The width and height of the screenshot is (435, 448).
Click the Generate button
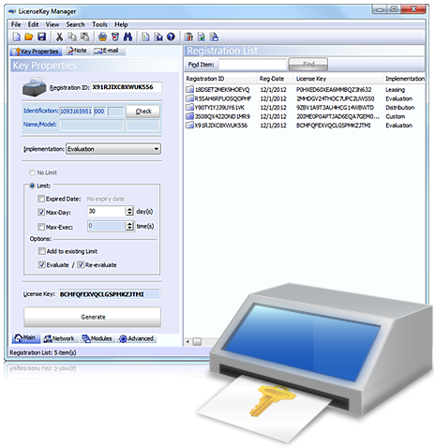(x=93, y=317)
